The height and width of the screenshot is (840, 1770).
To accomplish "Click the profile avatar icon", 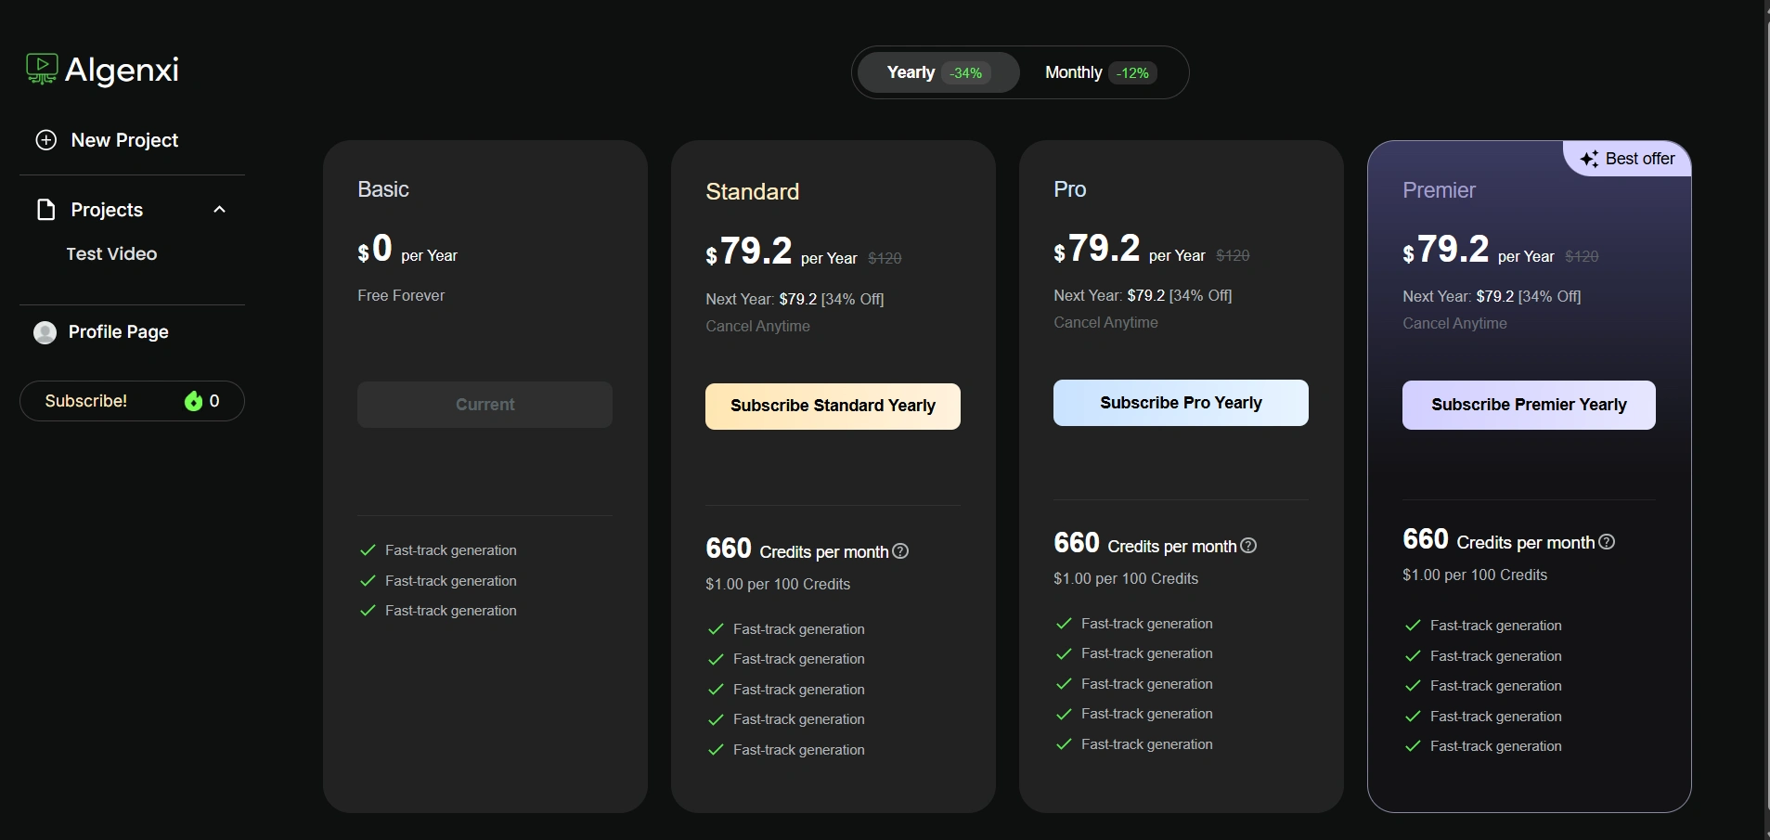I will (45, 332).
